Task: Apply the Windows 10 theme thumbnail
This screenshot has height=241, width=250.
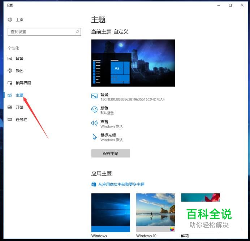Action: pyautogui.click(x=155, y=212)
